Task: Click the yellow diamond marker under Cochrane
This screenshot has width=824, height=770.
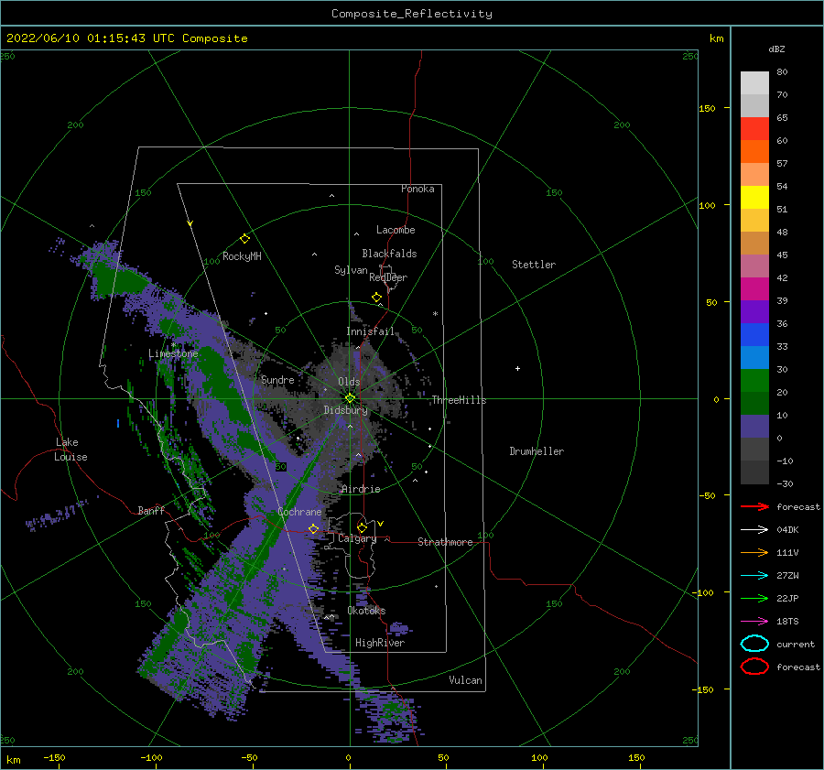Action: (314, 528)
